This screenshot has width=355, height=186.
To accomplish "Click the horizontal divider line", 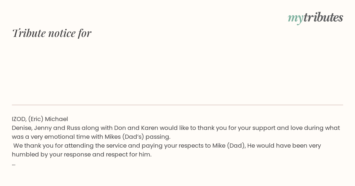I will pyautogui.click(x=177, y=105).
